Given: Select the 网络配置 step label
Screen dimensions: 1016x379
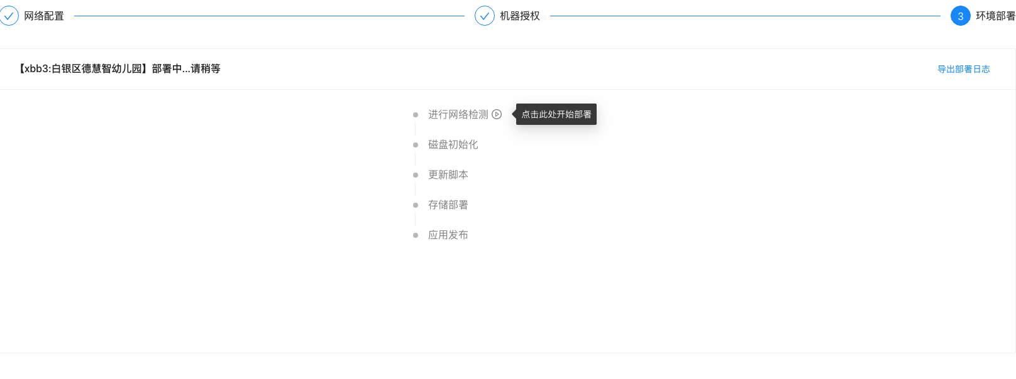Looking at the screenshot, I should [x=44, y=16].
